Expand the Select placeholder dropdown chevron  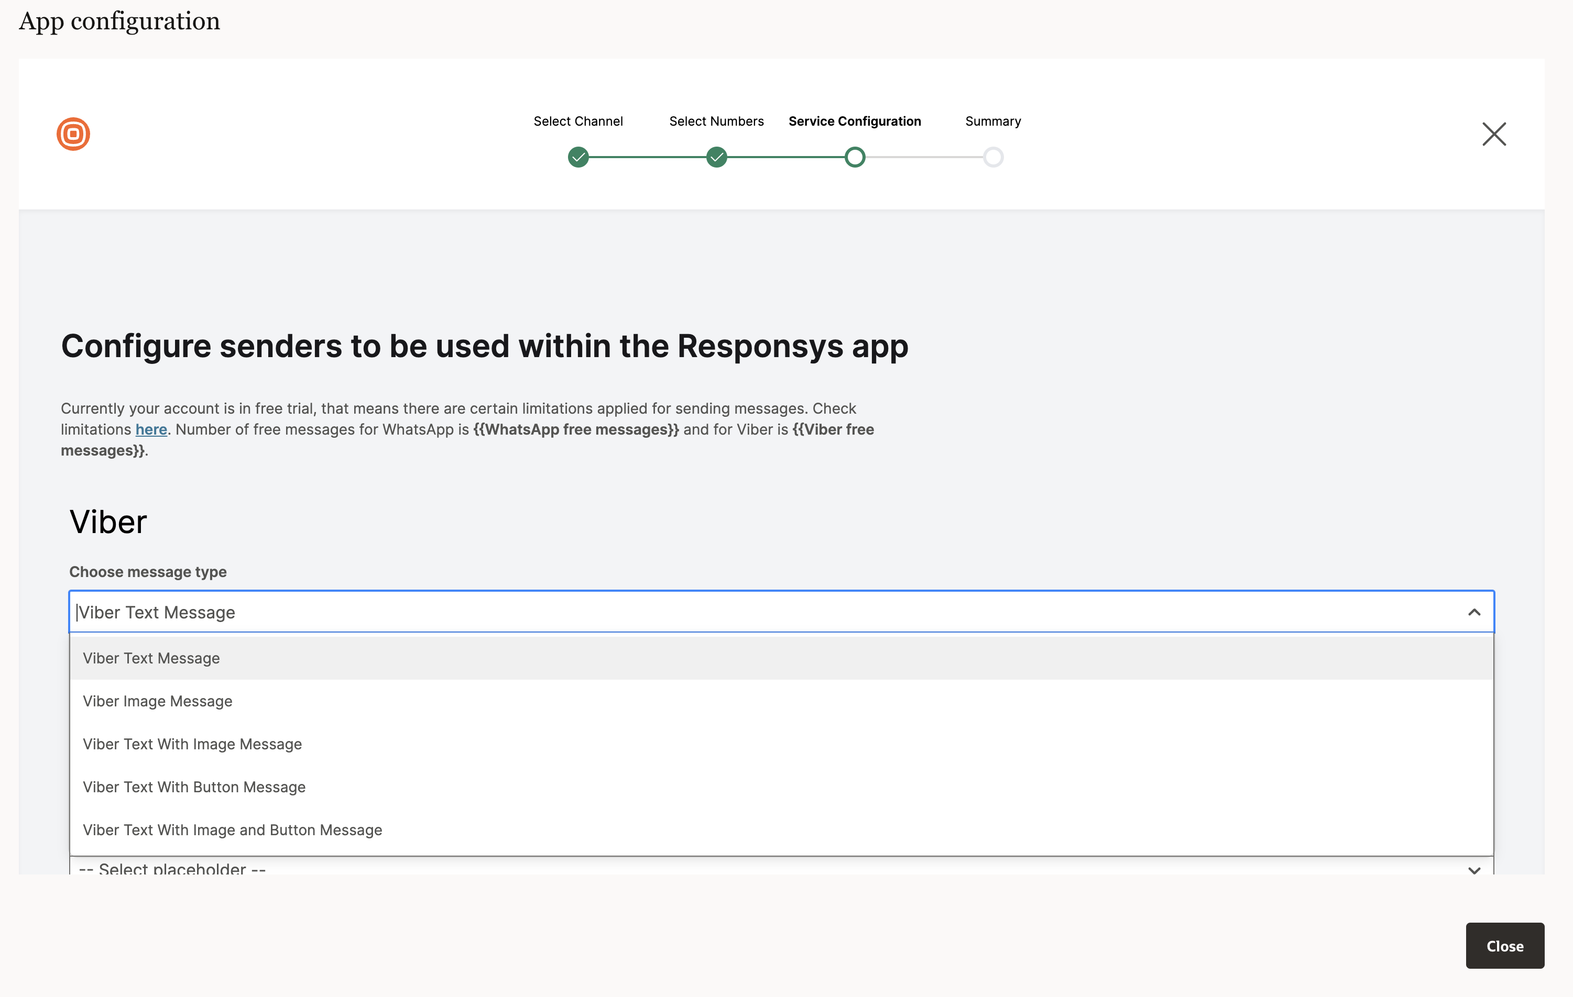tap(1474, 870)
